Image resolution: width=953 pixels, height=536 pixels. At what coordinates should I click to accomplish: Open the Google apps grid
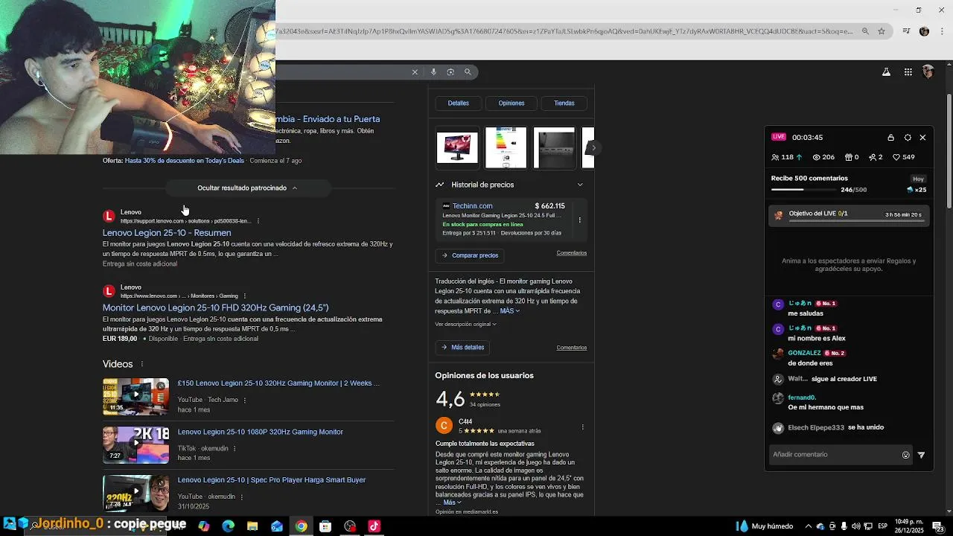908,72
